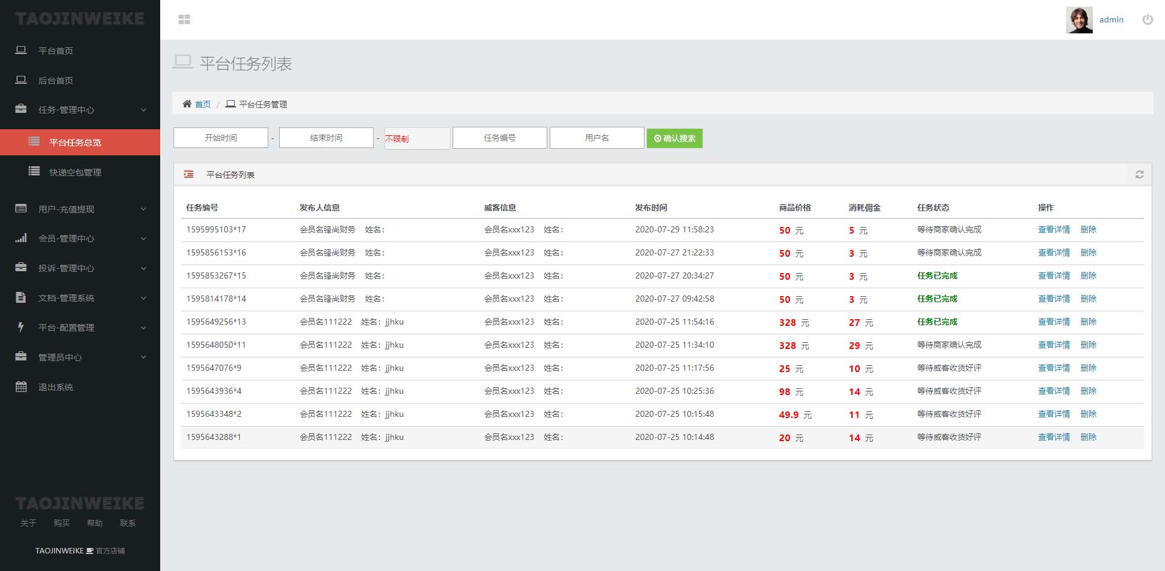View details for task 1595649256*13

(x=1054, y=322)
